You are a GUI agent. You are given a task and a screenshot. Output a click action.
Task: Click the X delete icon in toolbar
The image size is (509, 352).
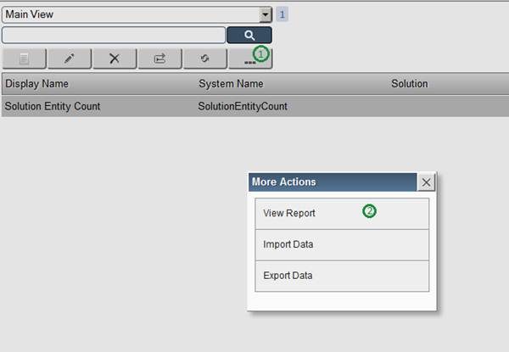click(114, 59)
